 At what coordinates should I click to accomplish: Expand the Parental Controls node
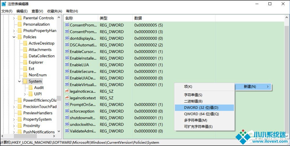click(14, 18)
